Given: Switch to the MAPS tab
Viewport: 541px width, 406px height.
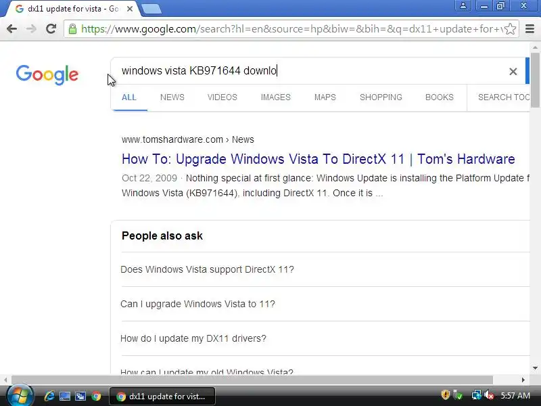Looking at the screenshot, I should (x=325, y=97).
